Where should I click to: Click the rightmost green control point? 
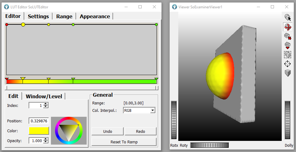(x=156, y=24)
